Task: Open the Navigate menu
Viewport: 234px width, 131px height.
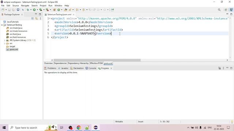Action: [25, 5]
